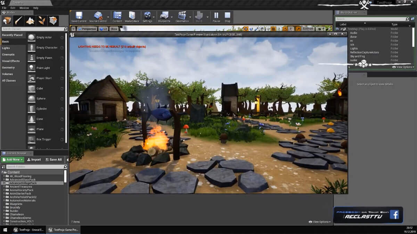Open the Perspective viewport dropdown

[87, 29]
